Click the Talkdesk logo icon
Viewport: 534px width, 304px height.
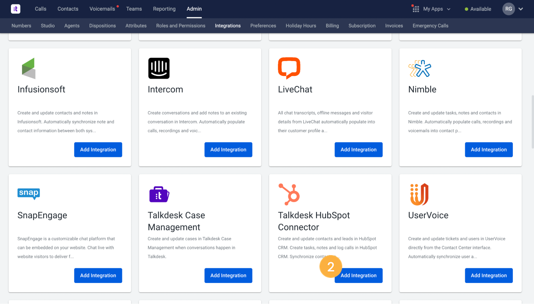(15, 9)
